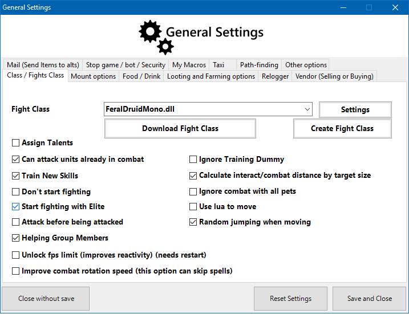Image resolution: width=409 pixels, height=314 pixels.
Task: Enable Ignore Training Dummy option
Action: pyautogui.click(x=193, y=160)
